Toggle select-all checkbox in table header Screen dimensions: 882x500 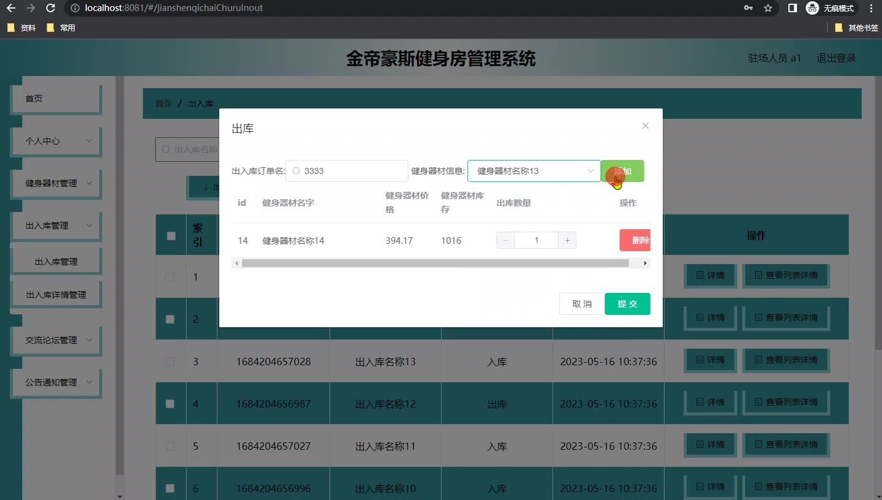[171, 235]
